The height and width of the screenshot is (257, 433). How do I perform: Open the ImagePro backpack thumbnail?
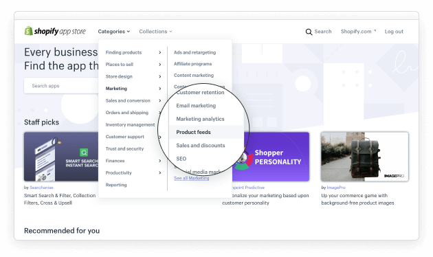pos(364,157)
